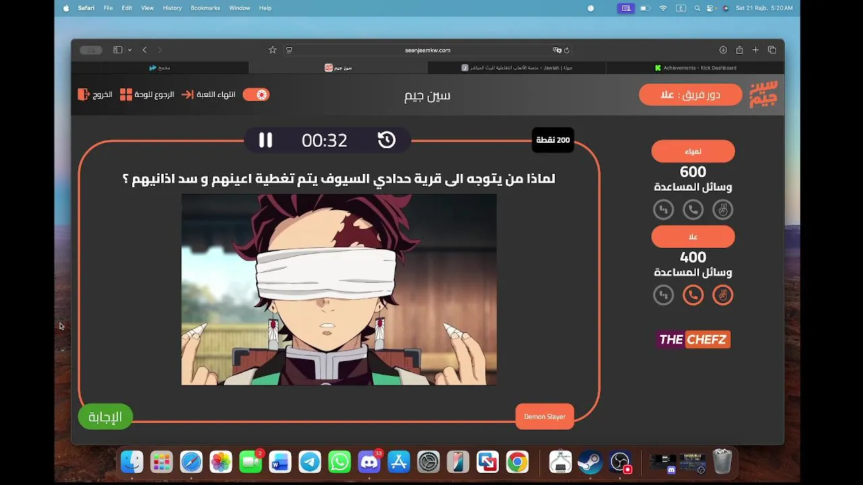Open a new Safari tab with plus
The width and height of the screenshot is (863, 485).
pyautogui.click(x=756, y=50)
